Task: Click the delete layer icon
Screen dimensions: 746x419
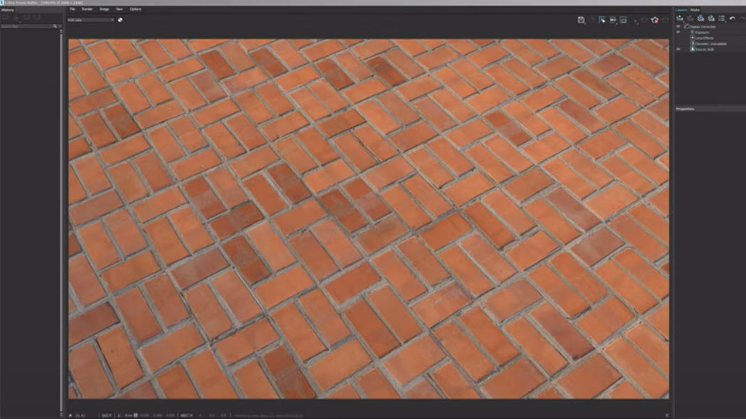Action: click(690, 18)
